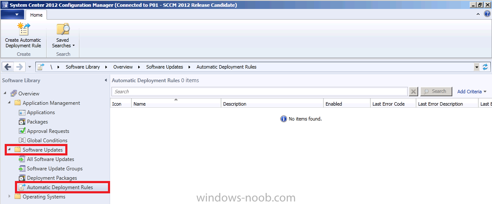Collapse the ribbon with the up chevron
This screenshot has width=492, height=204.
478,14
